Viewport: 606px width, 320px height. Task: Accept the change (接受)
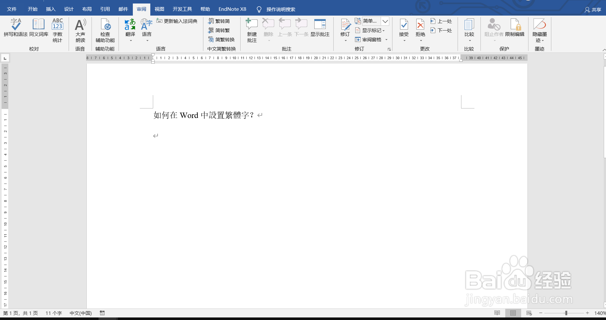[404, 28]
